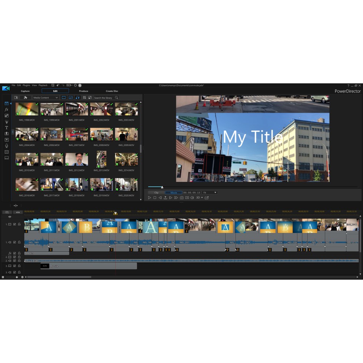Click the Fast Forward button in preview
Screen dimensions: 363x363
coord(176,198)
